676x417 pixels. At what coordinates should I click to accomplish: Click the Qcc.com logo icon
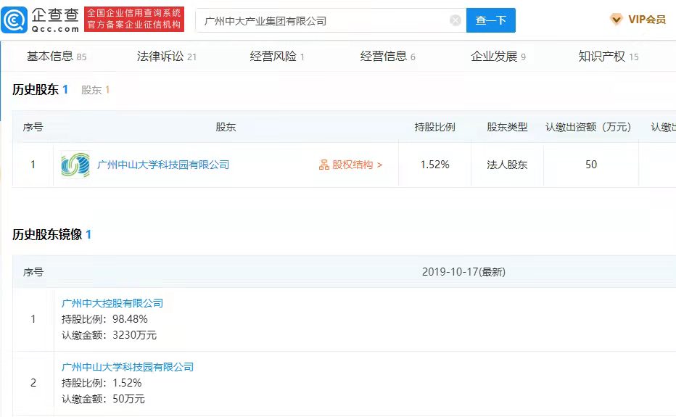[x=15, y=20]
